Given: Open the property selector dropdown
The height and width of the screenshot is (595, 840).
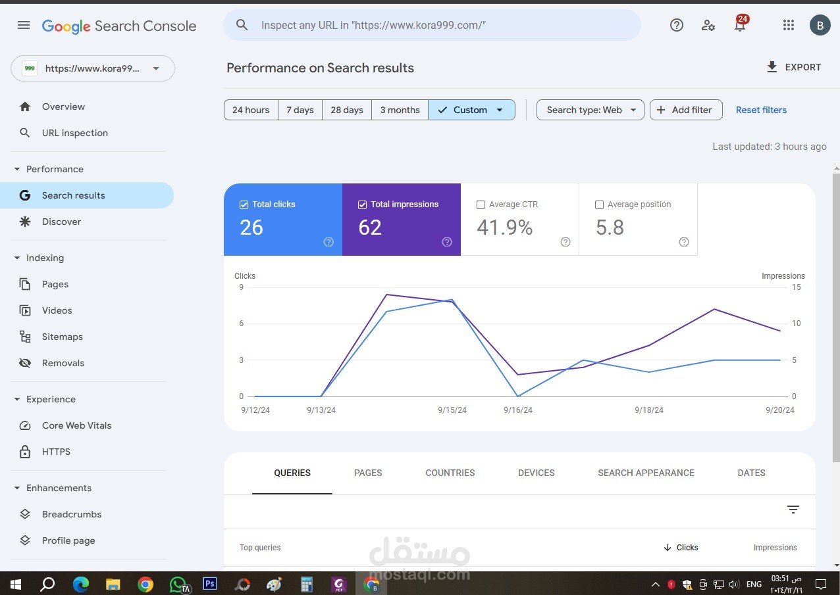Looking at the screenshot, I should click(x=93, y=68).
